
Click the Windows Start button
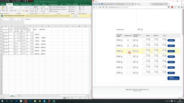2,101
